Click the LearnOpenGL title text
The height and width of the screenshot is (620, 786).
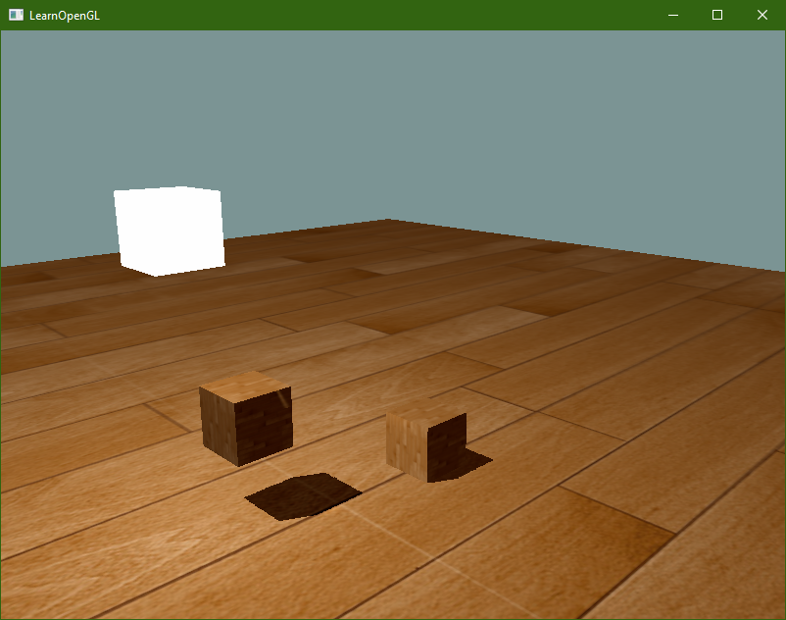coord(65,15)
